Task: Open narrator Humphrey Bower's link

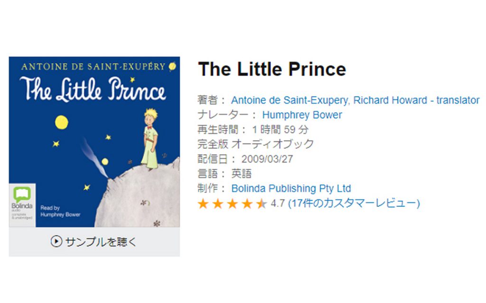Action: (x=302, y=115)
